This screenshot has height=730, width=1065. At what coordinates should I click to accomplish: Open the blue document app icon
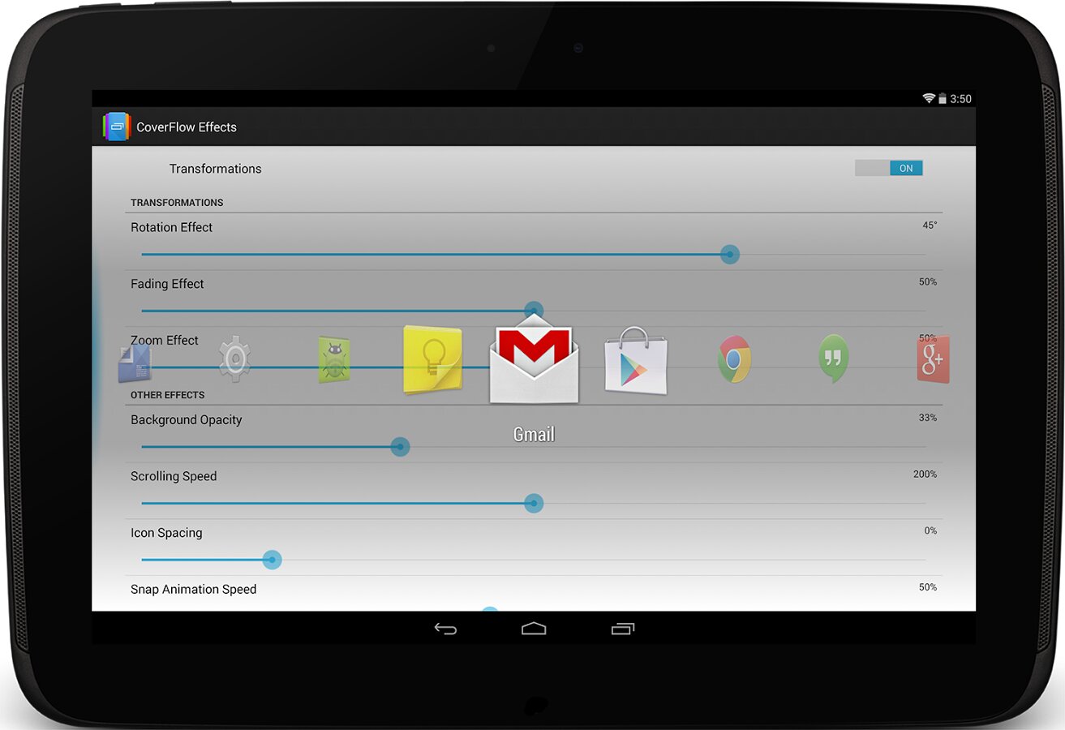click(135, 363)
